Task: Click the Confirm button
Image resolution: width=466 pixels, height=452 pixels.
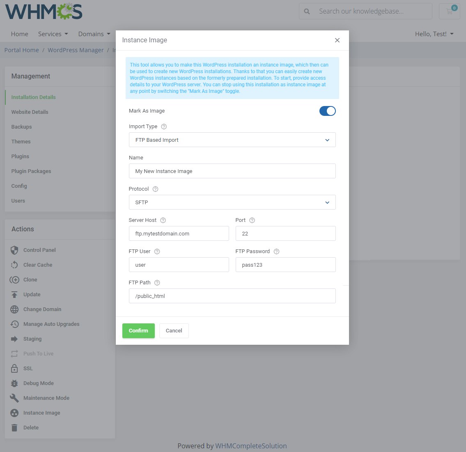Action: [x=138, y=330]
